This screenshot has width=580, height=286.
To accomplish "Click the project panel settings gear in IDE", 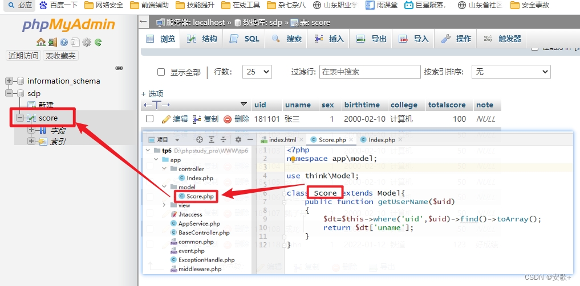I will pyautogui.click(x=238, y=140).
